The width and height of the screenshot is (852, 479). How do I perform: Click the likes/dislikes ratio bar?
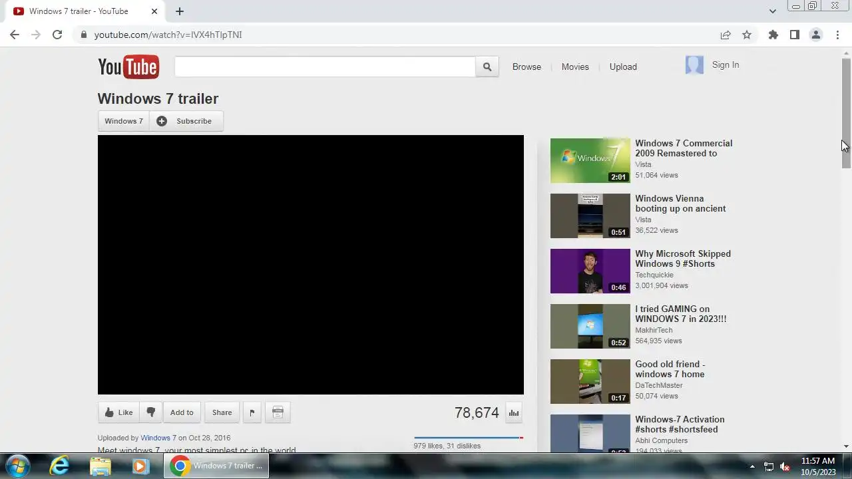[469, 438]
